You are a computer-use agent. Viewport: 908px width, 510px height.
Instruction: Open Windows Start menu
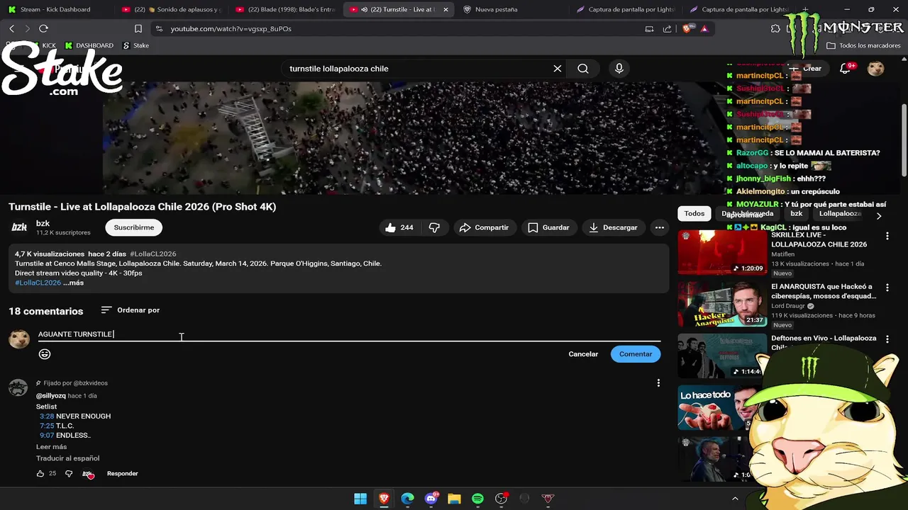tap(360, 499)
